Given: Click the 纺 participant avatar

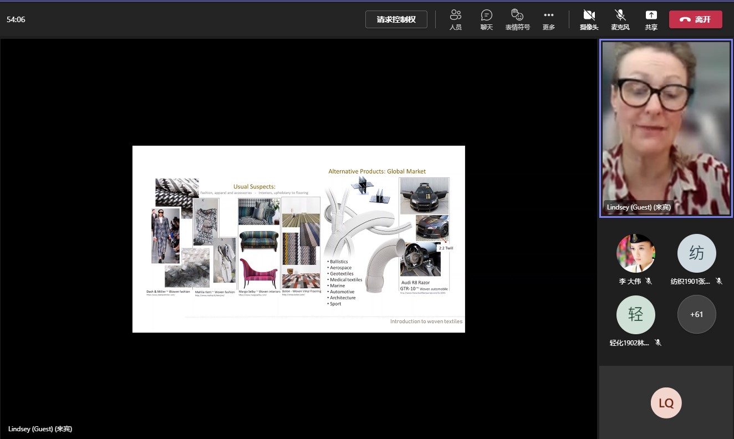Looking at the screenshot, I should click(x=696, y=253).
